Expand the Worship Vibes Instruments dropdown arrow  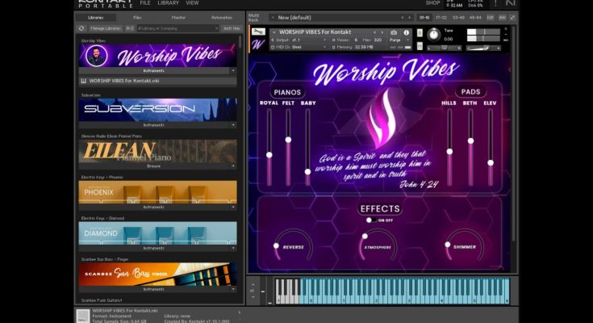coord(233,70)
